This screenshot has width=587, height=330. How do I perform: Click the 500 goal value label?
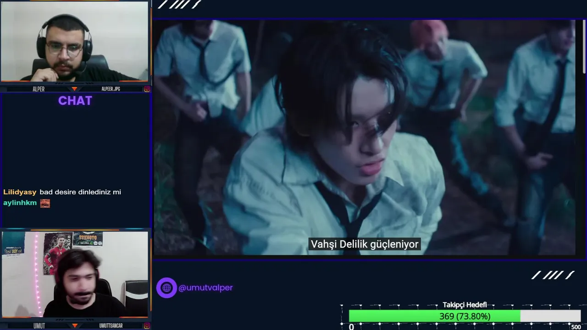[x=576, y=327]
